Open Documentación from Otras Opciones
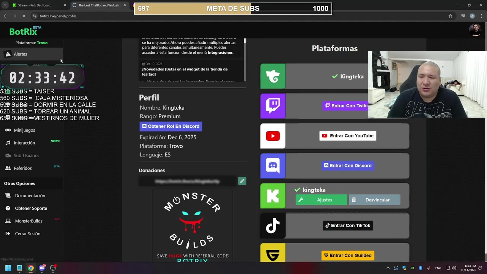 point(32,196)
